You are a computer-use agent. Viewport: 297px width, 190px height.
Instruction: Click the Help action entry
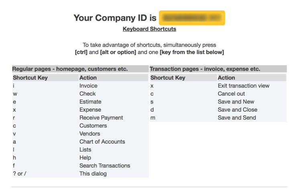(x=85, y=158)
